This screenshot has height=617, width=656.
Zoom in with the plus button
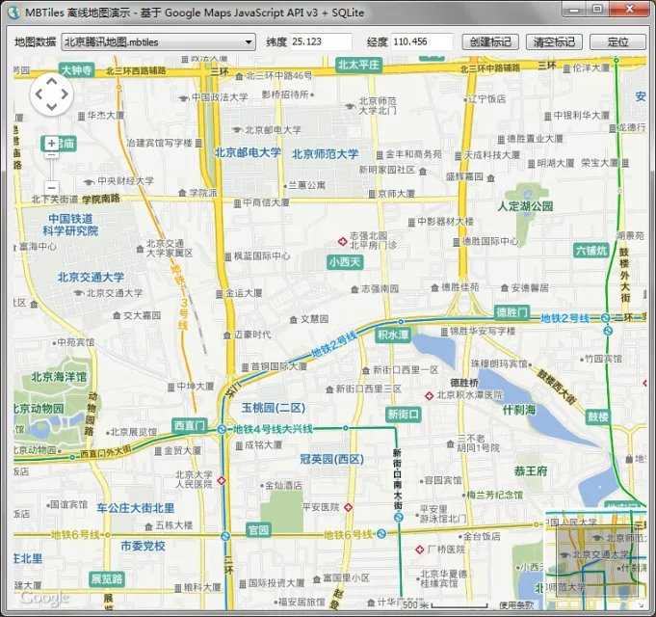pyautogui.click(x=51, y=144)
